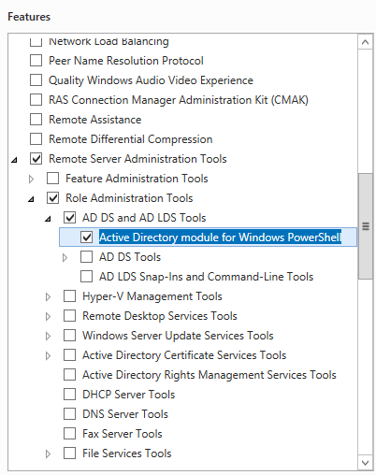Check Active Directory Rights Management Services Tools checkbox

coord(69,375)
